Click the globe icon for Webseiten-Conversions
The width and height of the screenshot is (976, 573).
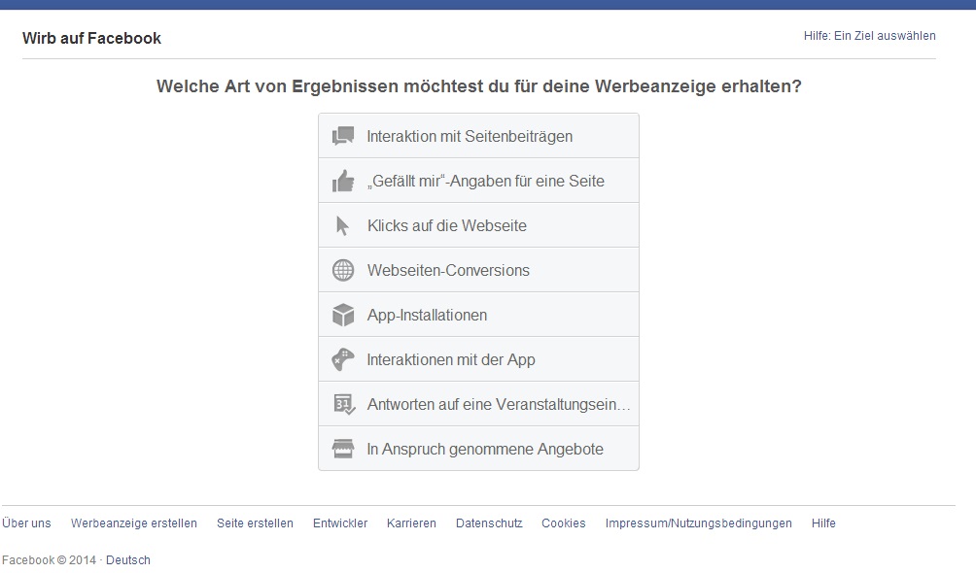point(343,270)
